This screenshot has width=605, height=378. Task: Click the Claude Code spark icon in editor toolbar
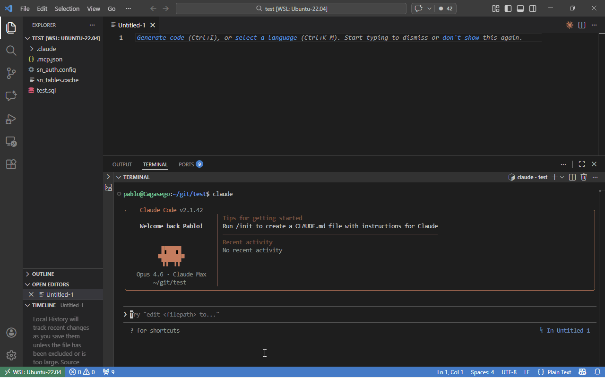pyautogui.click(x=570, y=25)
